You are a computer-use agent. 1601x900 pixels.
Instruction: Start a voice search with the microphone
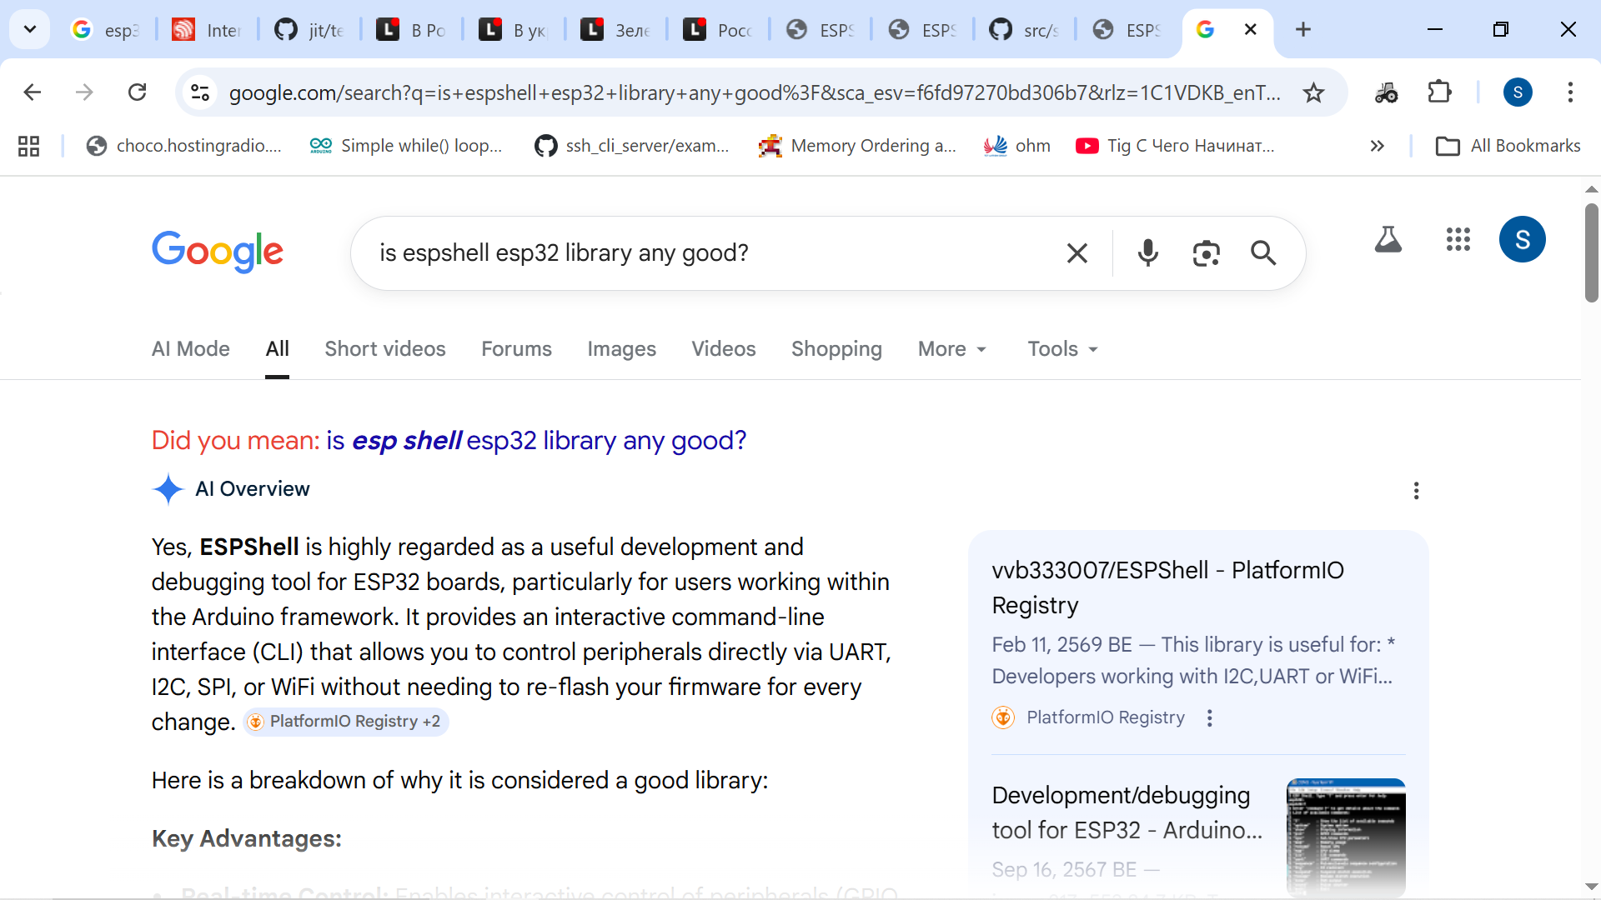click(1147, 252)
